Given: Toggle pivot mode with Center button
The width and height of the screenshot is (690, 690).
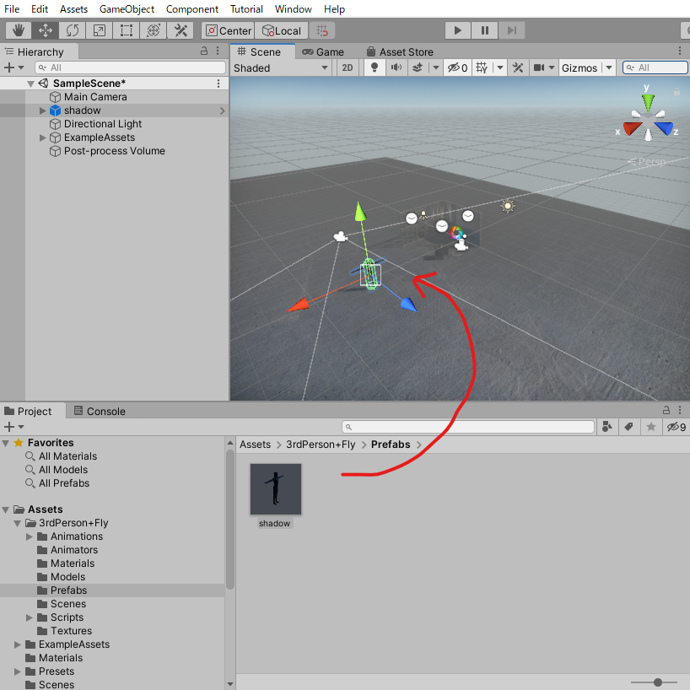Looking at the screenshot, I should pyautogui.click(x=228, y=30).
